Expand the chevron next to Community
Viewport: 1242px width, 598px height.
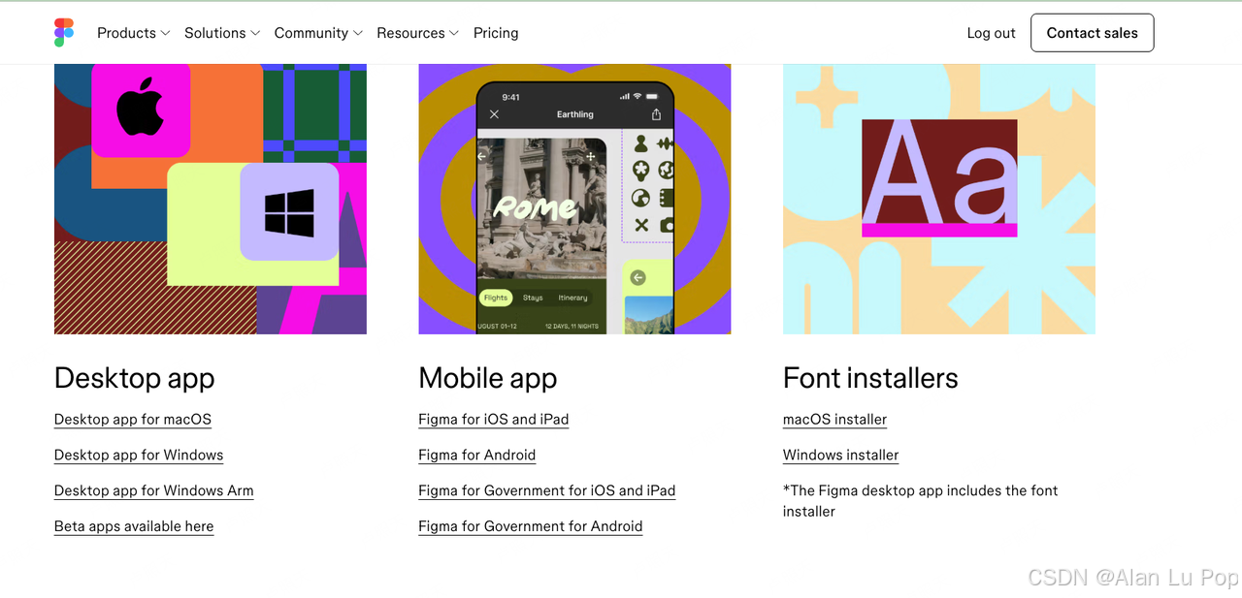pos(357,33)
